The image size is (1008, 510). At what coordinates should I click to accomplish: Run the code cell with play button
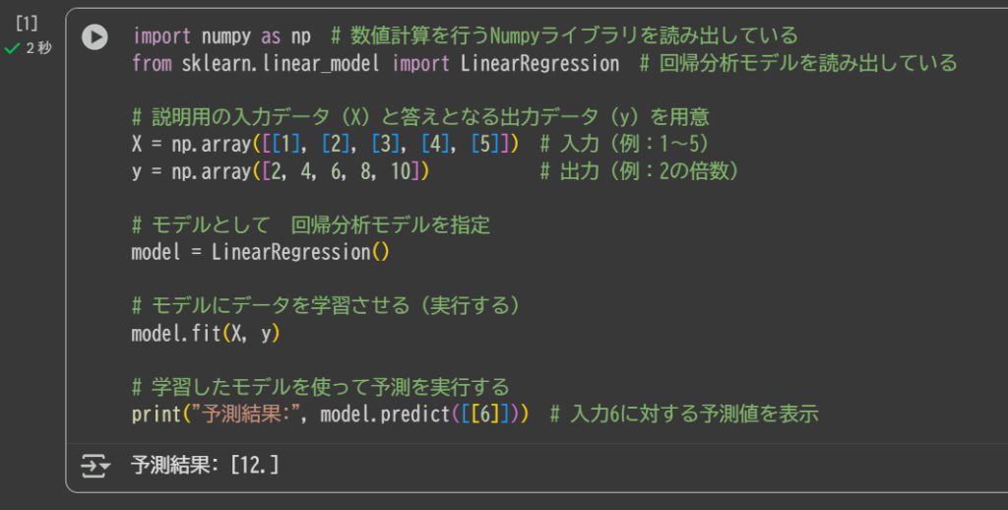[94, 37]
